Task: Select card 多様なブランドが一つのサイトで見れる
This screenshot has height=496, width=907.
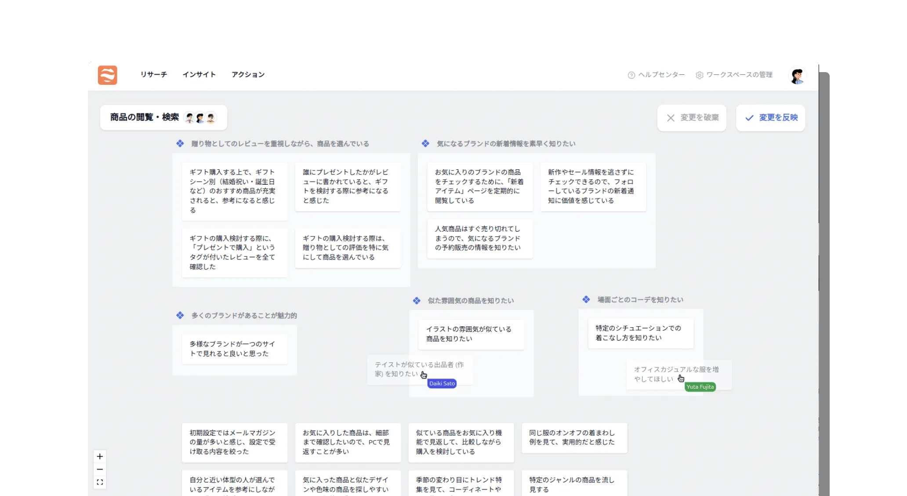Action: click(x=235, y=349)
